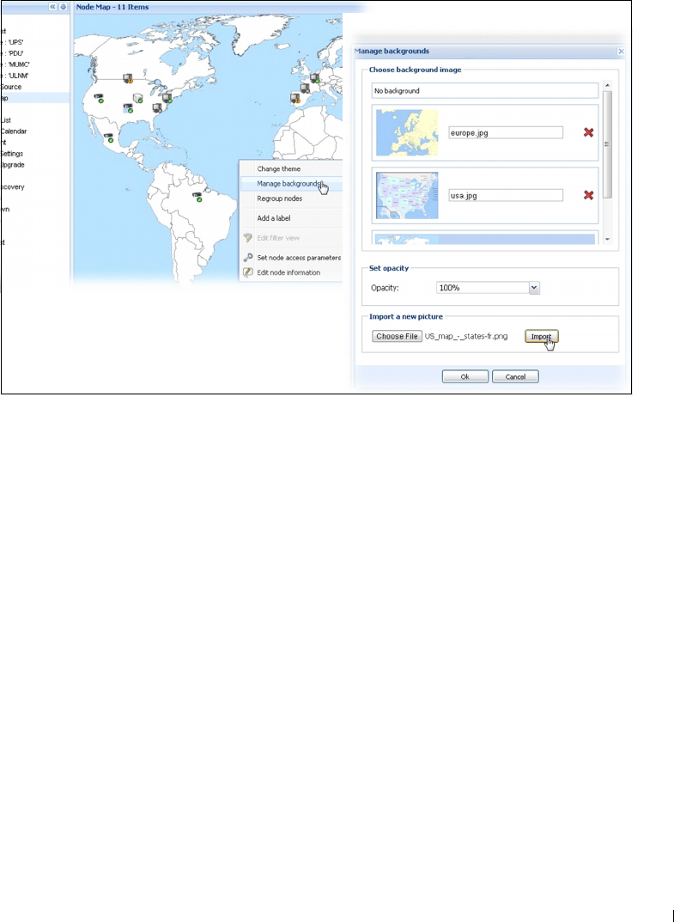Select the white box-shaped node in central US
Image resolution: width=674 pixels, height=922 pixels.
pyautogui.click(x=139, y=98)
